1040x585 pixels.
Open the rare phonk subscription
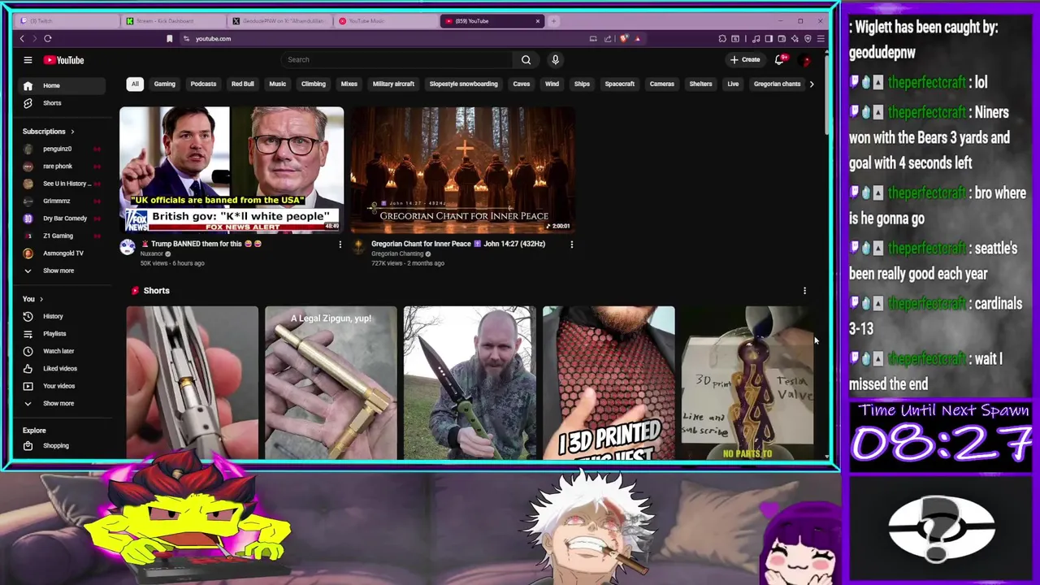[x=61, y=167]
